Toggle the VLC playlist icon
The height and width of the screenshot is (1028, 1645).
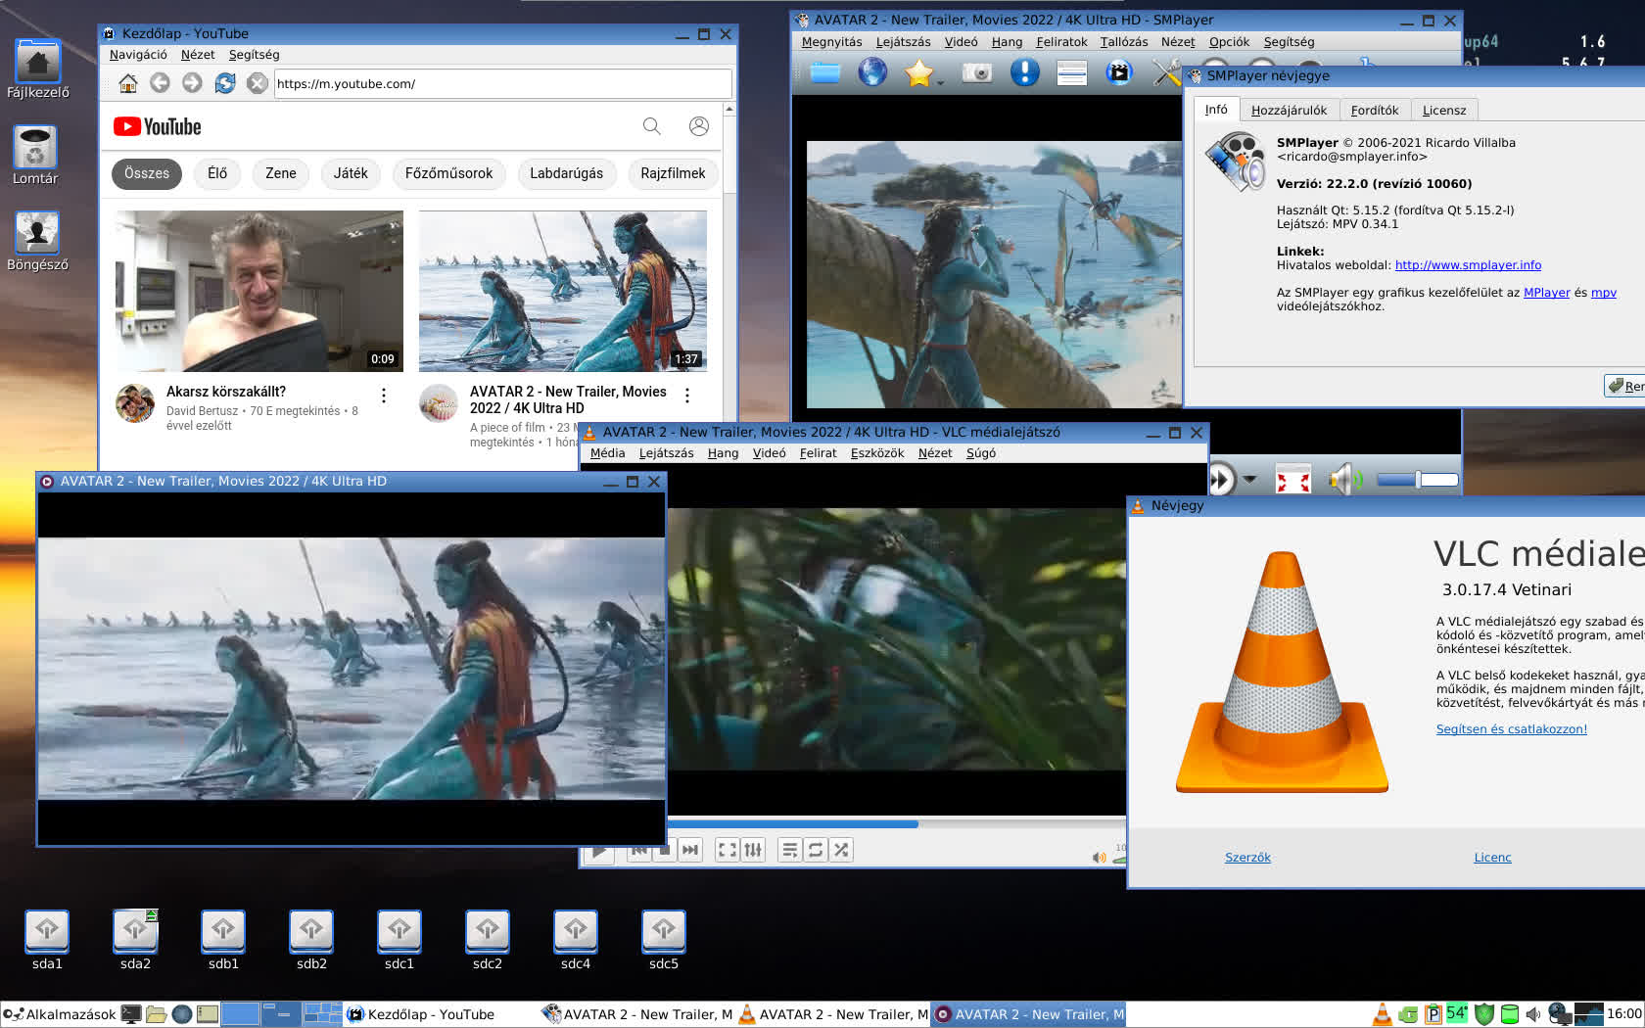click(x=789, y=850)
